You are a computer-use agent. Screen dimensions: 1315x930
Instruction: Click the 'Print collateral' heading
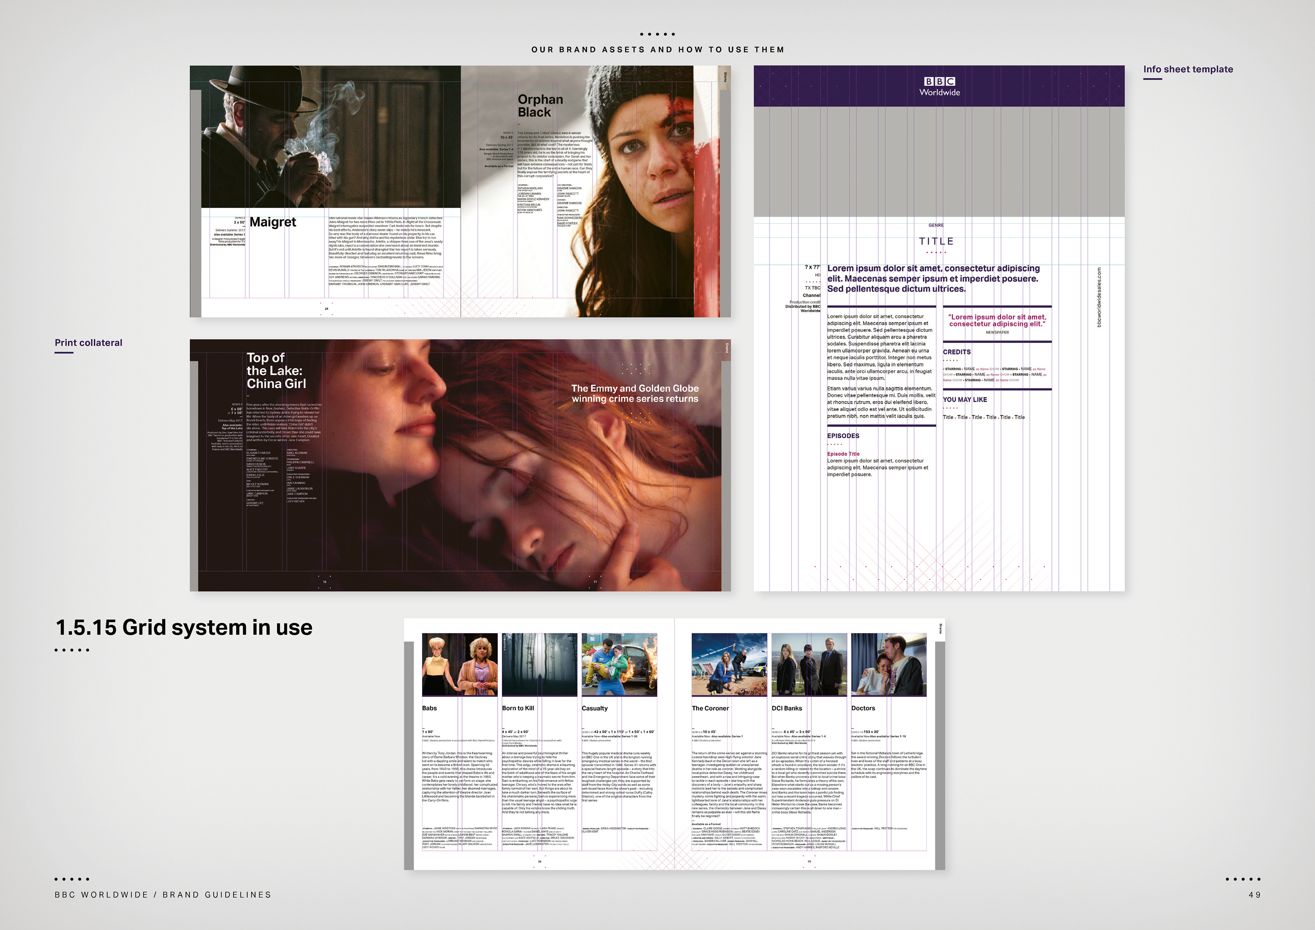(89, 343)
